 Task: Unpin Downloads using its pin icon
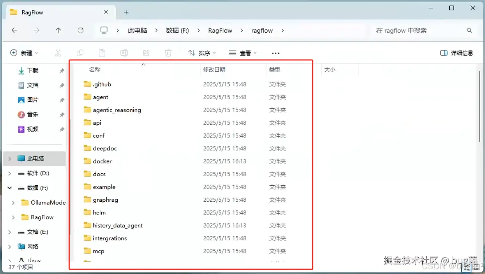62,71
